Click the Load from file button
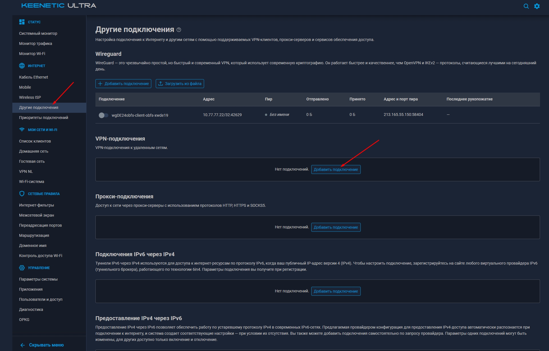This screenshot has height=351, width=549. 180,84
